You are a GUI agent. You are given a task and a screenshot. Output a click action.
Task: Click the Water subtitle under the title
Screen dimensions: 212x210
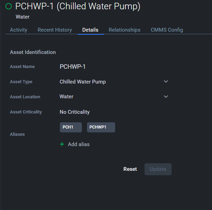23,17
